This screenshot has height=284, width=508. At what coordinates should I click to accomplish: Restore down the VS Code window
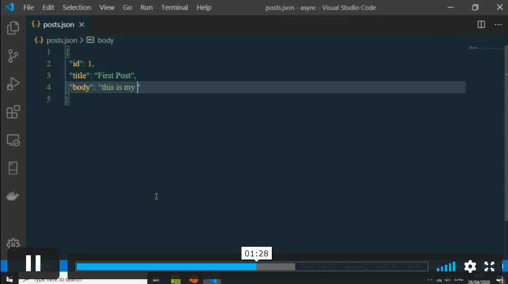[475, 7]
